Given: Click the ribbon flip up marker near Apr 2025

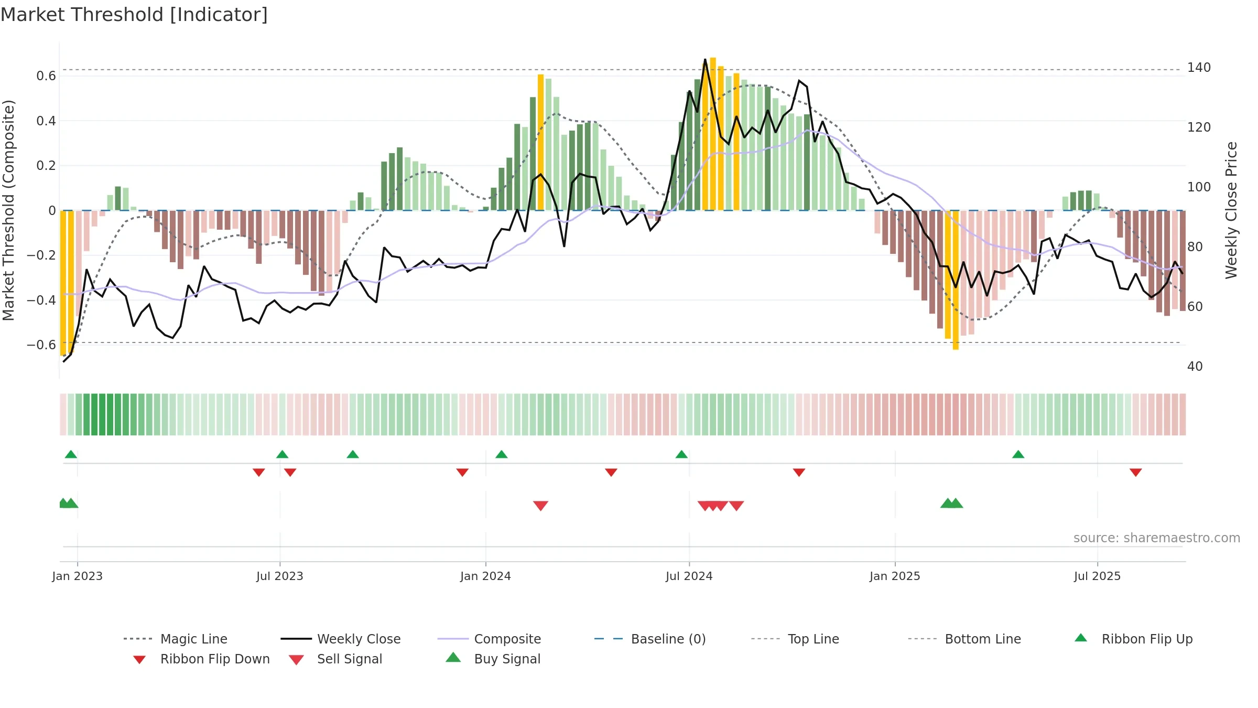Looking at the screenshot, I should click(x=1018, y=454).
